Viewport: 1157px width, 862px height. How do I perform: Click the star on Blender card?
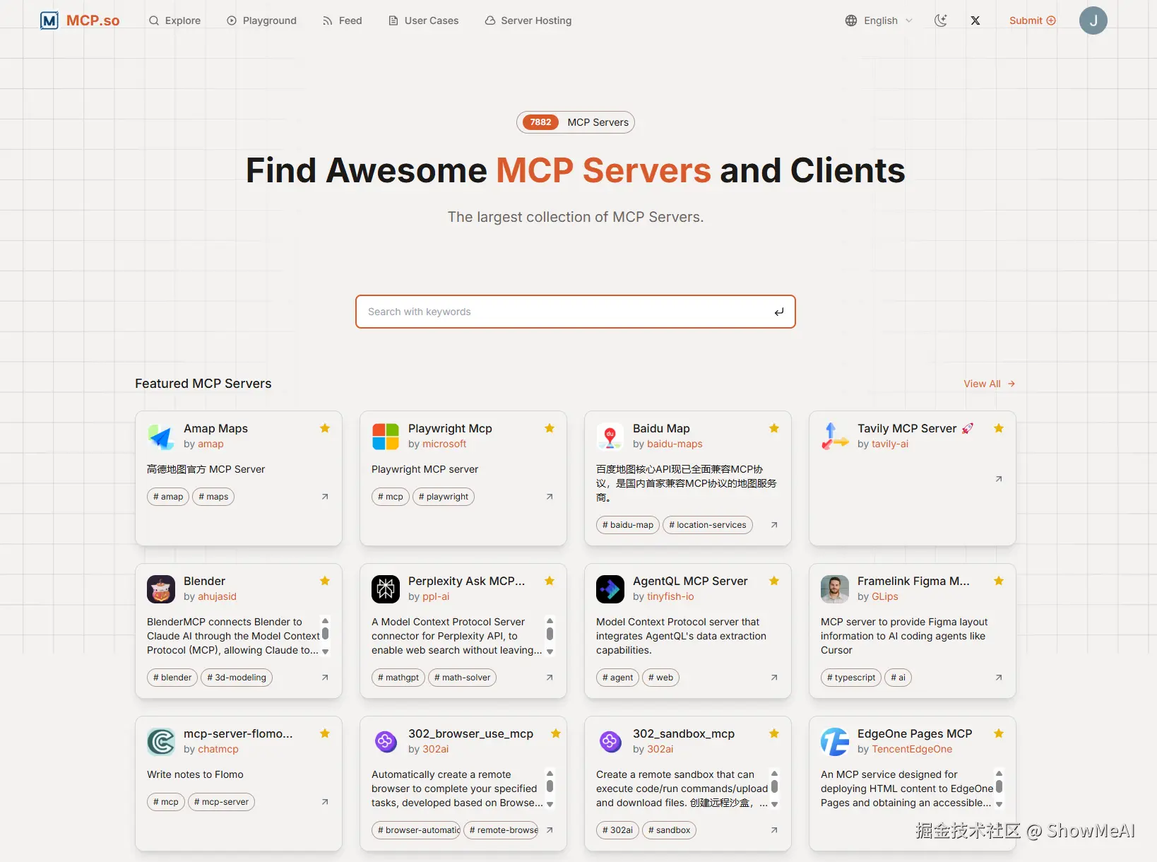pos(325,581)
